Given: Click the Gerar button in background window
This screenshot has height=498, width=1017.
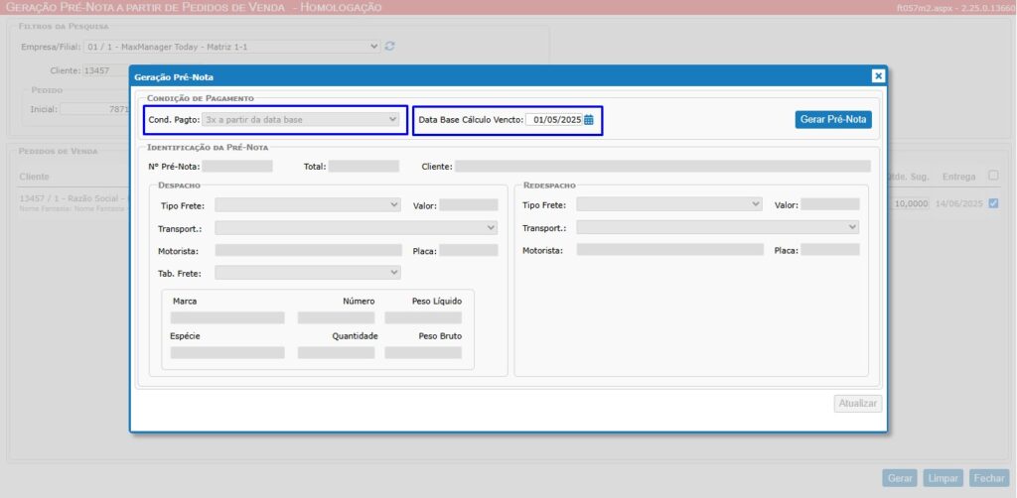Looking at the screenshot, I should point(900,478).
